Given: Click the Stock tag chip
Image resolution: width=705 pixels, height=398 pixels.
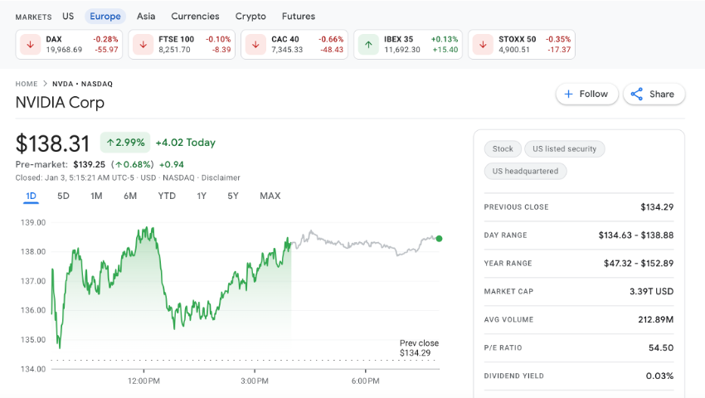Looking at the screenshot, I should pyautogui.click(x=503, y=149).
